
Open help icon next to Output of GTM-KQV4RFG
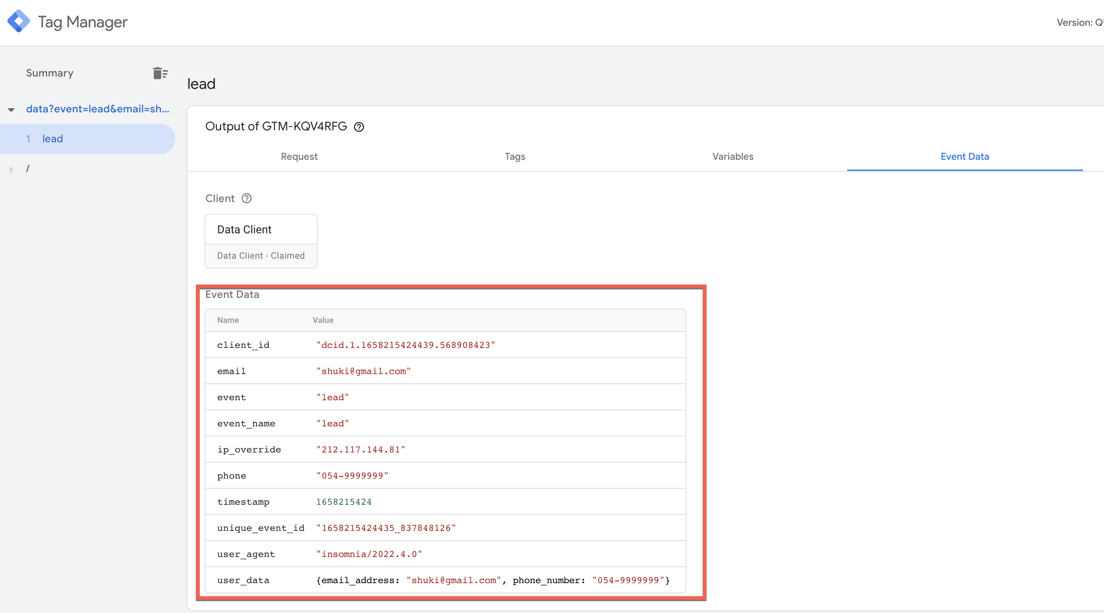coord(359,127)
